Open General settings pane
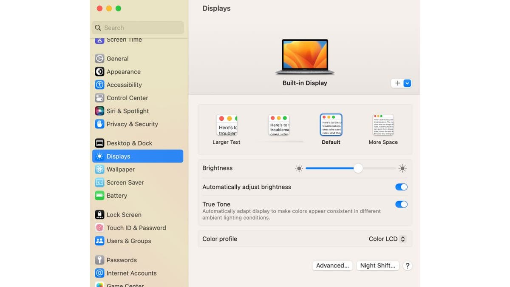The height and width of the screenshot is (287, 510). [x=138, y=59]
